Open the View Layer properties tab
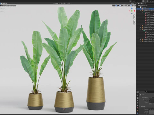The height and width of the screenshot is (115, 154). [138, 103]
